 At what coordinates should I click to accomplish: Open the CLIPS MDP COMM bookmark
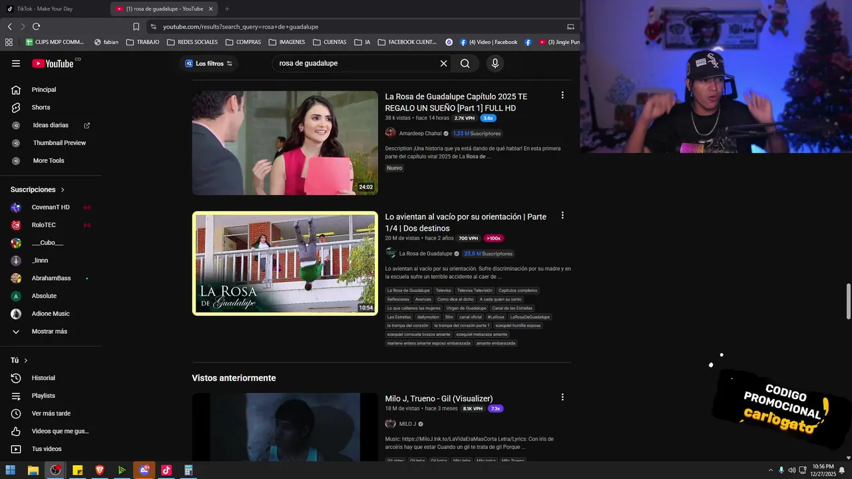pyautogui.click(x=55, y=42)
